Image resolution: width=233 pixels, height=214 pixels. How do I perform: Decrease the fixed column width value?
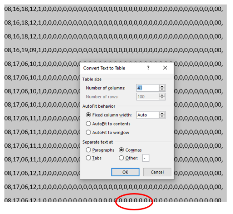click(162, 116)
